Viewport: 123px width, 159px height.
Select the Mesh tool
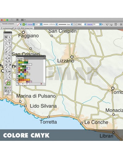pos(6,65)
